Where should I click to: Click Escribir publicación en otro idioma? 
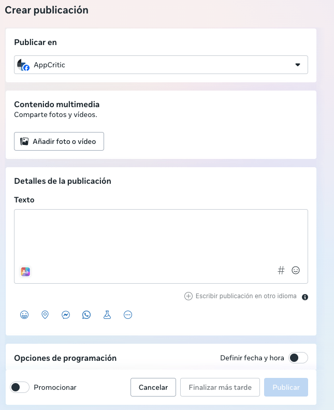(x=241, y=297)
